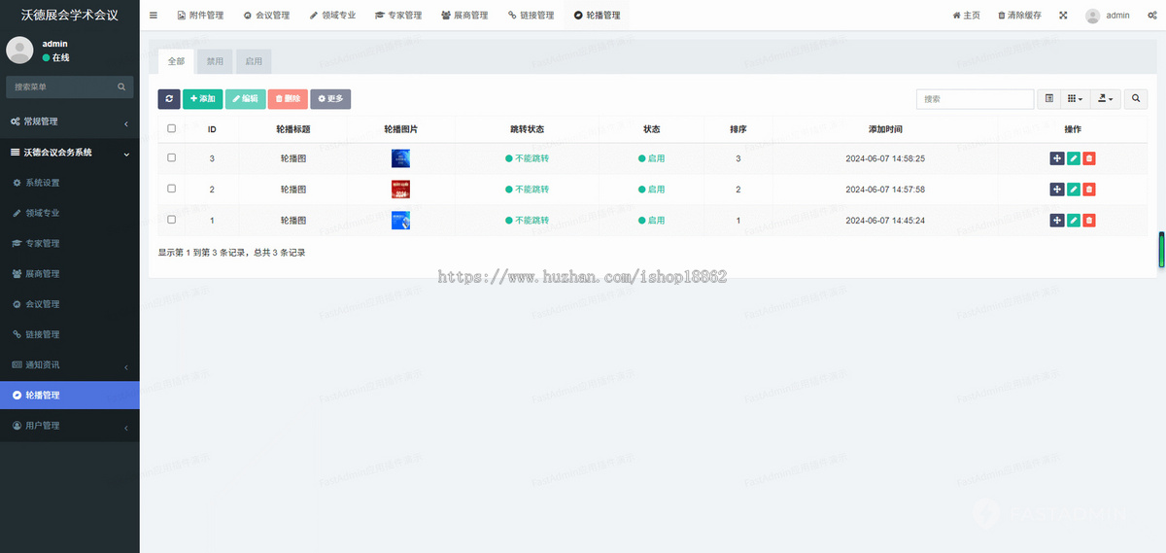Expand 用户管理 sidebar menu
1166x553 pixels.
[70, 426]
